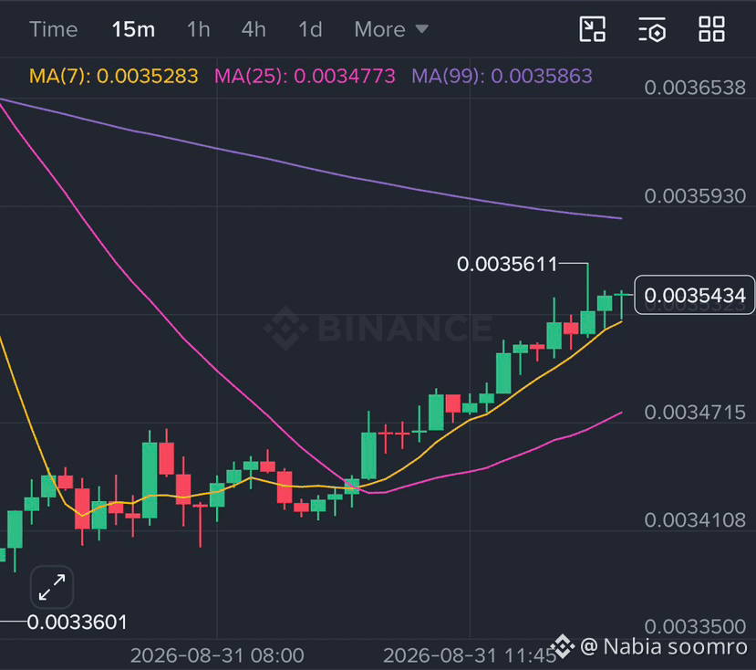
Task: Switch to the 4h interval
Action: click(254, 29)
